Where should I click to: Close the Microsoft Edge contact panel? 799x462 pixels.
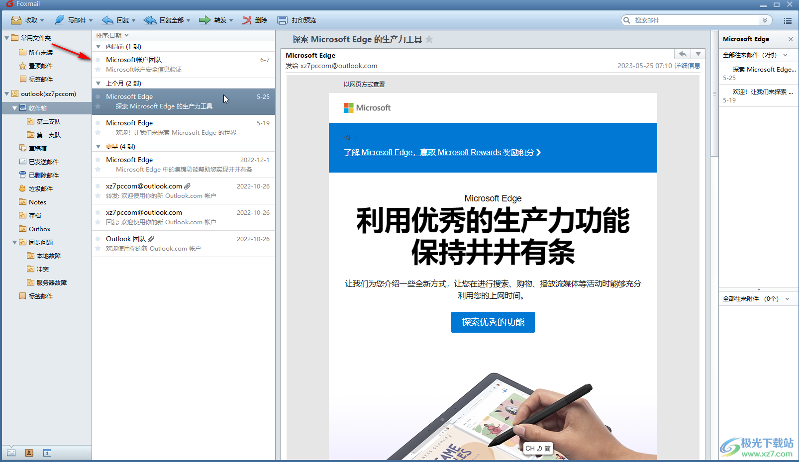coord(791,39)
